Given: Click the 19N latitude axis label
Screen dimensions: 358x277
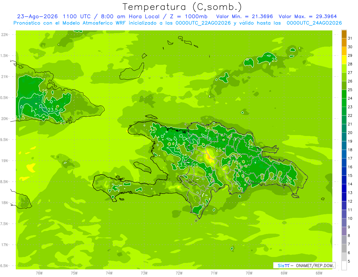Looking at the screenshot, I should point(4,161).
